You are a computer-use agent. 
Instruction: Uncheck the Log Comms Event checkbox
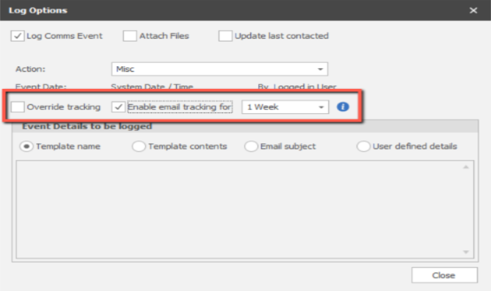[18, 36]
